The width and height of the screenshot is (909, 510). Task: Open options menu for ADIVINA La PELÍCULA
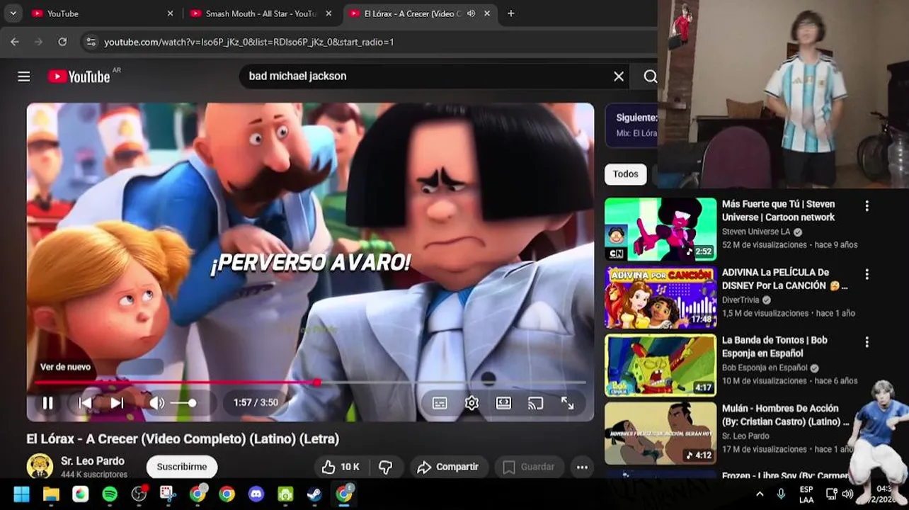[x=867, y=274]
